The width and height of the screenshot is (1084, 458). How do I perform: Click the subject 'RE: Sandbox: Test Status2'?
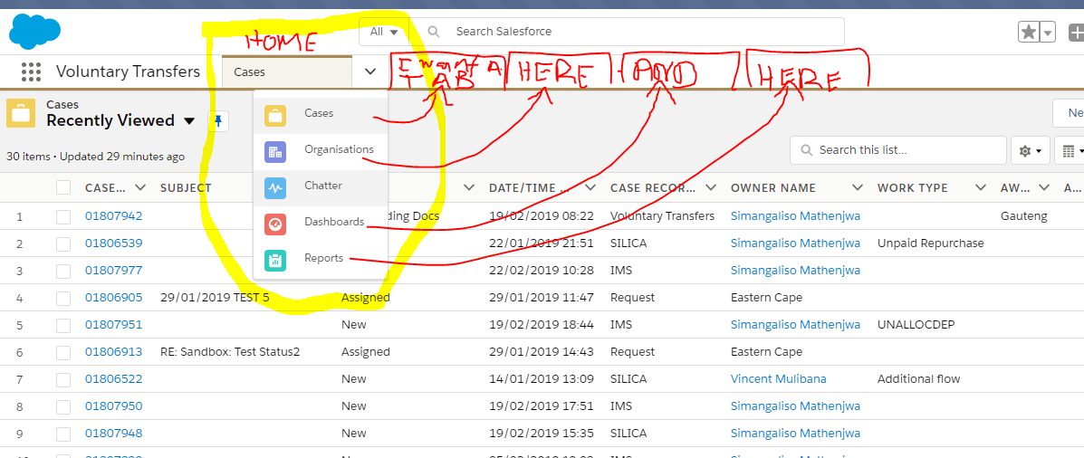point(230,351)
